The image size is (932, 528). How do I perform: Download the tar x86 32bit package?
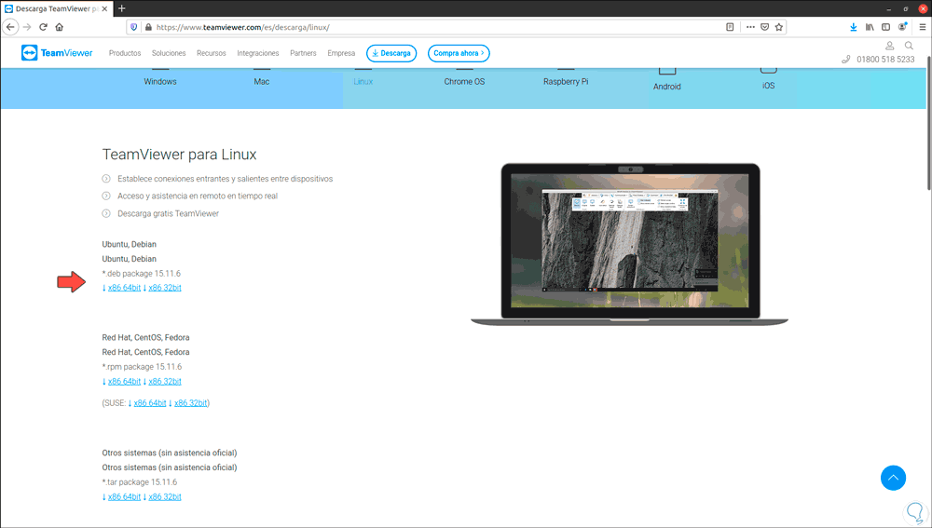click(x=165, y=496)
